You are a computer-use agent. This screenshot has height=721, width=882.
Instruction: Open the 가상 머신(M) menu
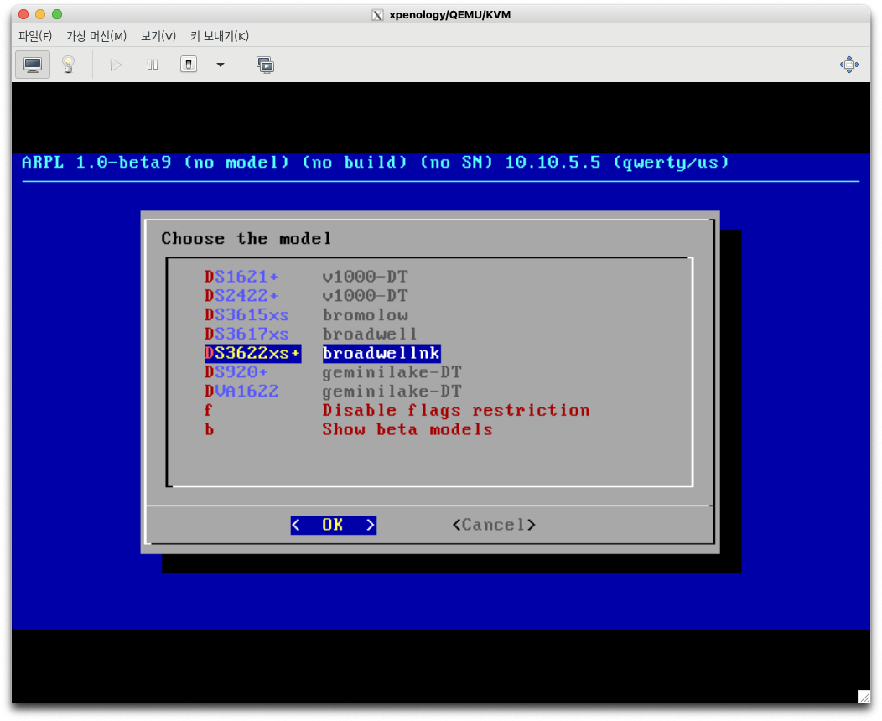pos(96,36)
